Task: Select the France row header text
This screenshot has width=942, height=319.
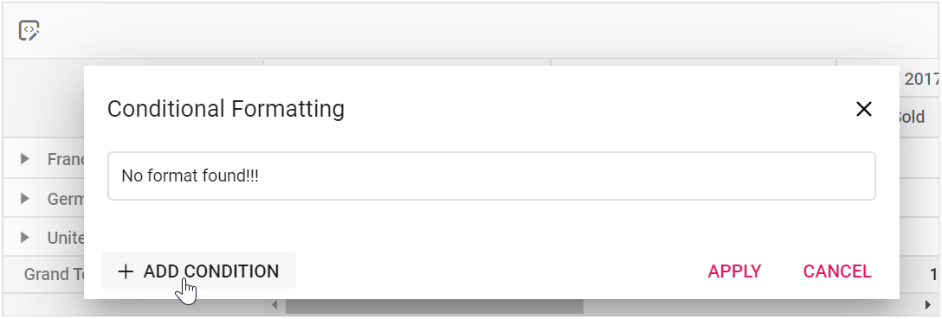Action: coord(66,159)
